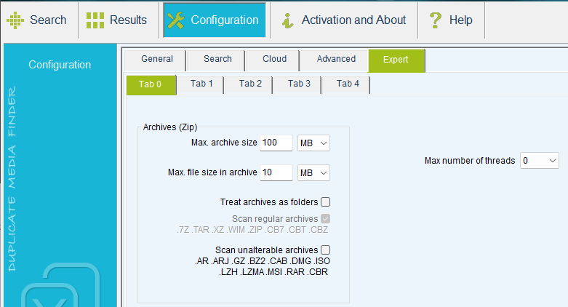Toggle Scan regular archives checkbox

click(x=325, y=218)
